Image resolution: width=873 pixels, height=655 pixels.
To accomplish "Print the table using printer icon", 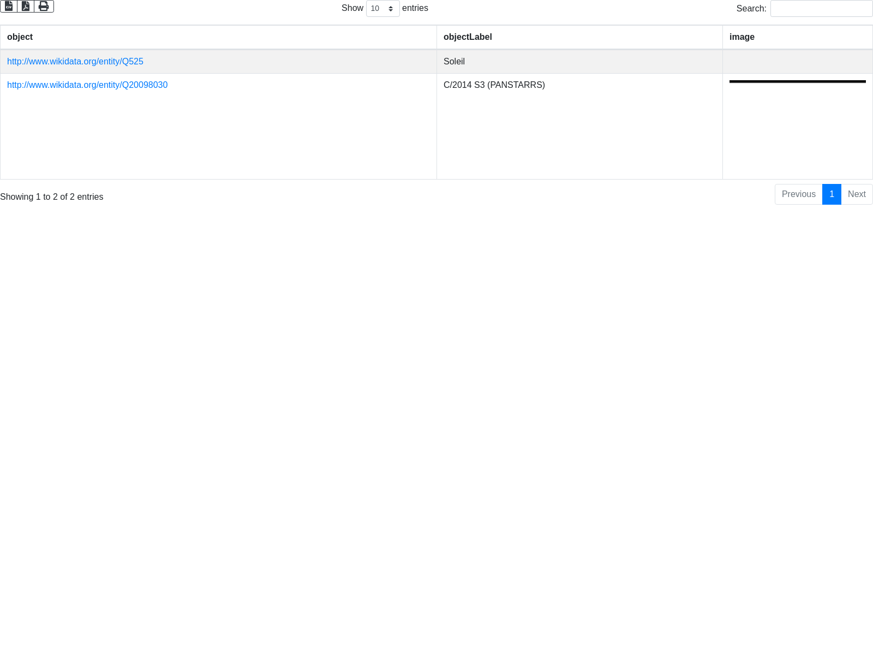I will point(44,6).
